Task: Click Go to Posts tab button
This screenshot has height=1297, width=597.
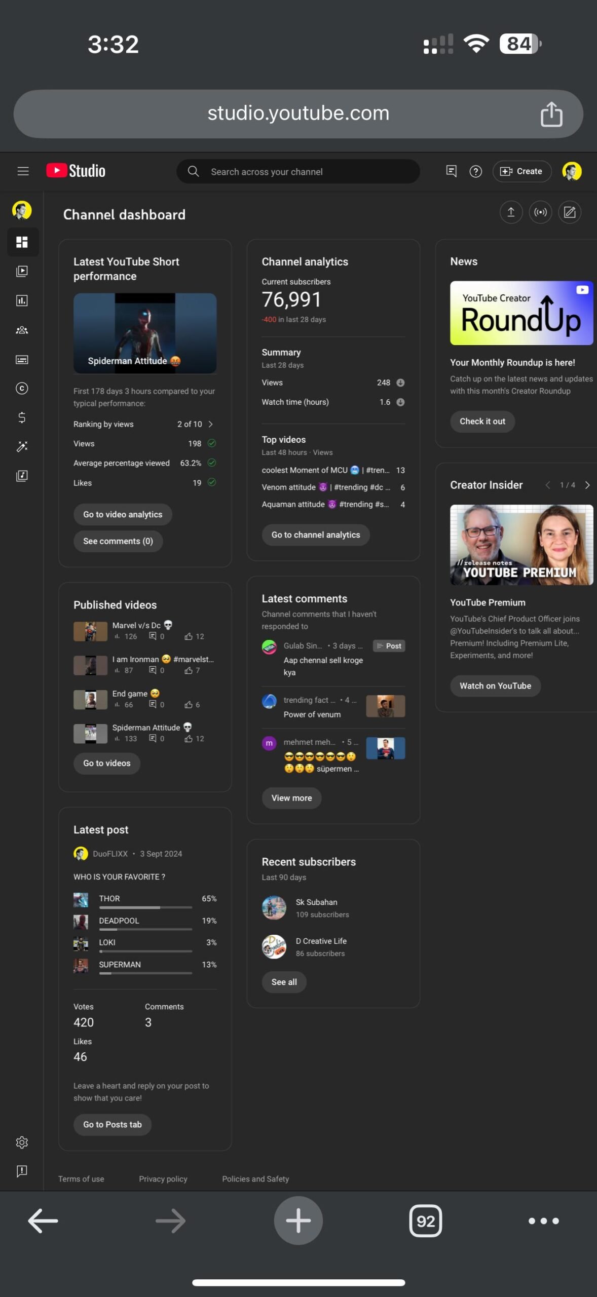Action: click(113, 1124)
